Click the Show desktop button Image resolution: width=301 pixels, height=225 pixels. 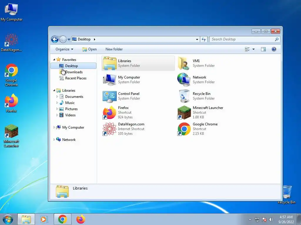pyautogui.click(x=299, y=219)
